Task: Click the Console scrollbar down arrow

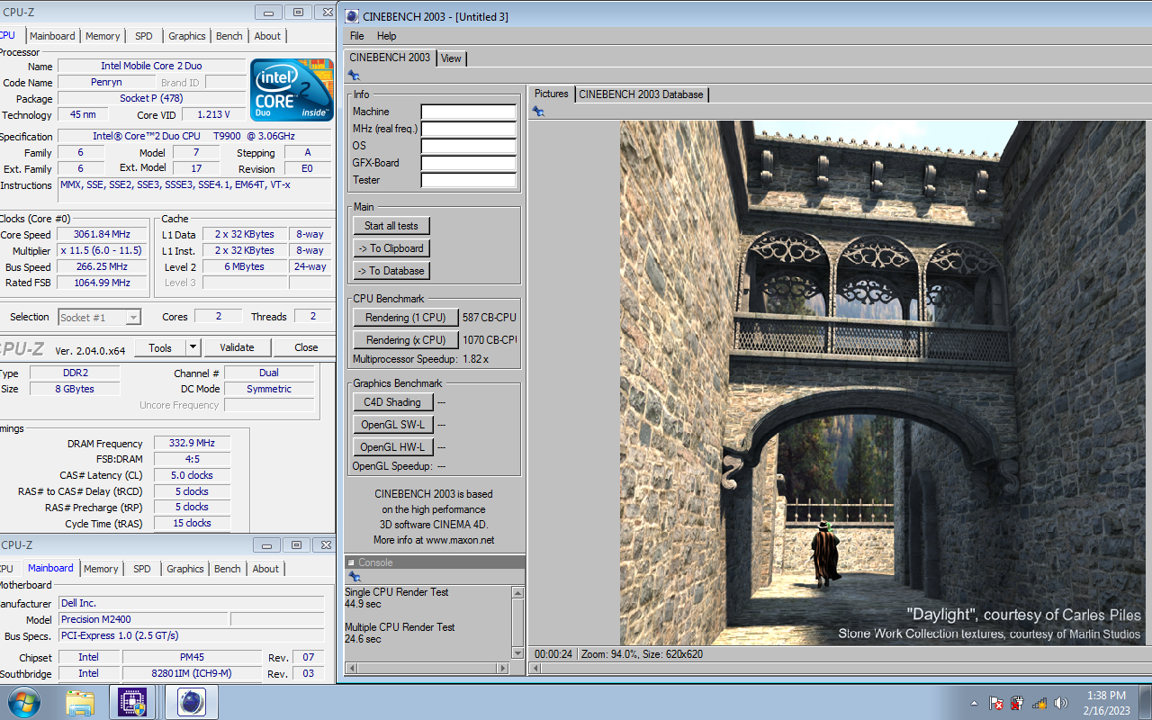Action: click(517, 652)
